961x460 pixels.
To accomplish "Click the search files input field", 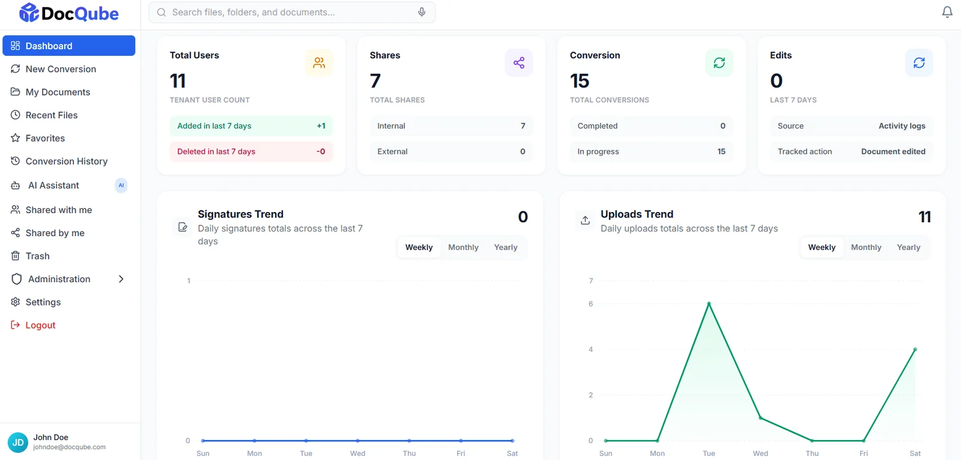I will click(x=292, y=12).
